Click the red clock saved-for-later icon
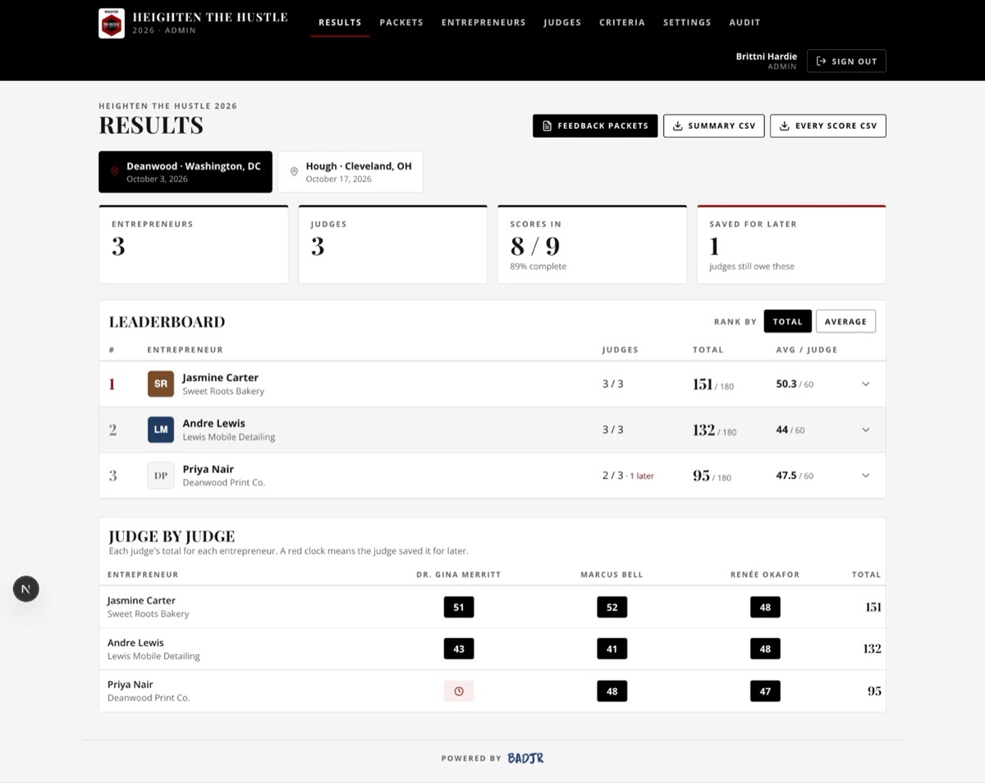Image resolution: width=985 pixels, height=783 pixels. point(459,691)
